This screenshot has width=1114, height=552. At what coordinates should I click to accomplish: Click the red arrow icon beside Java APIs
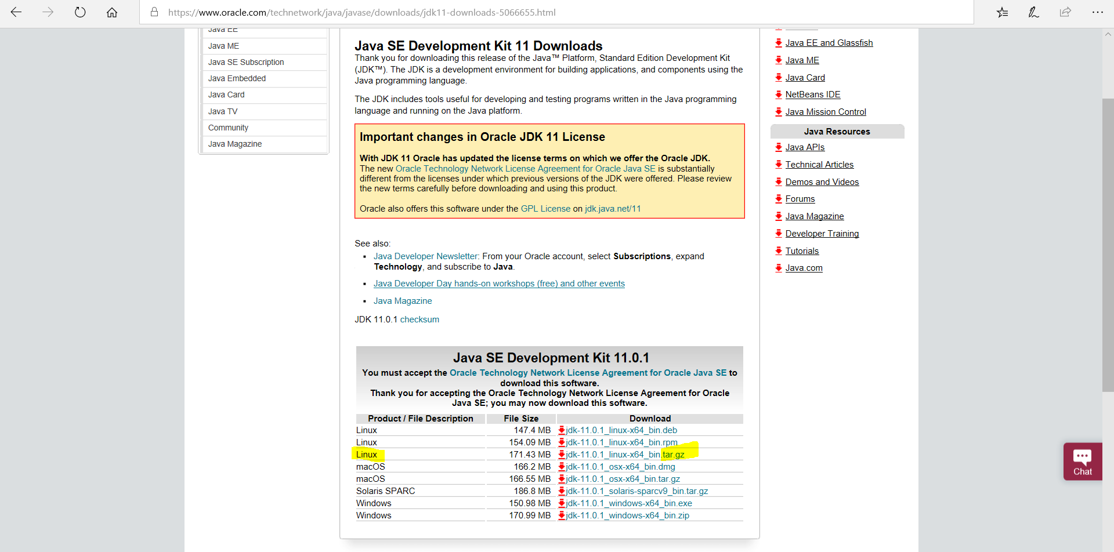[779, 147]
